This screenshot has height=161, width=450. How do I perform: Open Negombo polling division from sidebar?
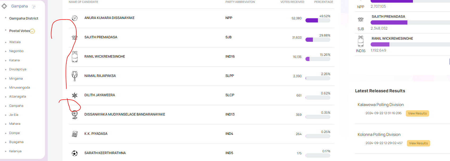pyautogui.click(x=16, y=51)
